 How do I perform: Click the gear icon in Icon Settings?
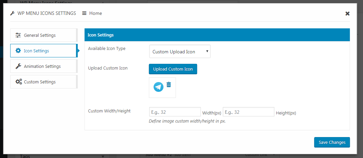point(18,51)
